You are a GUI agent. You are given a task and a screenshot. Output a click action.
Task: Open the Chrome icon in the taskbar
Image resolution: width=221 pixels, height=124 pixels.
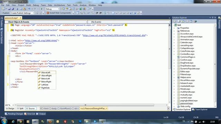click(x=20, y=122)
